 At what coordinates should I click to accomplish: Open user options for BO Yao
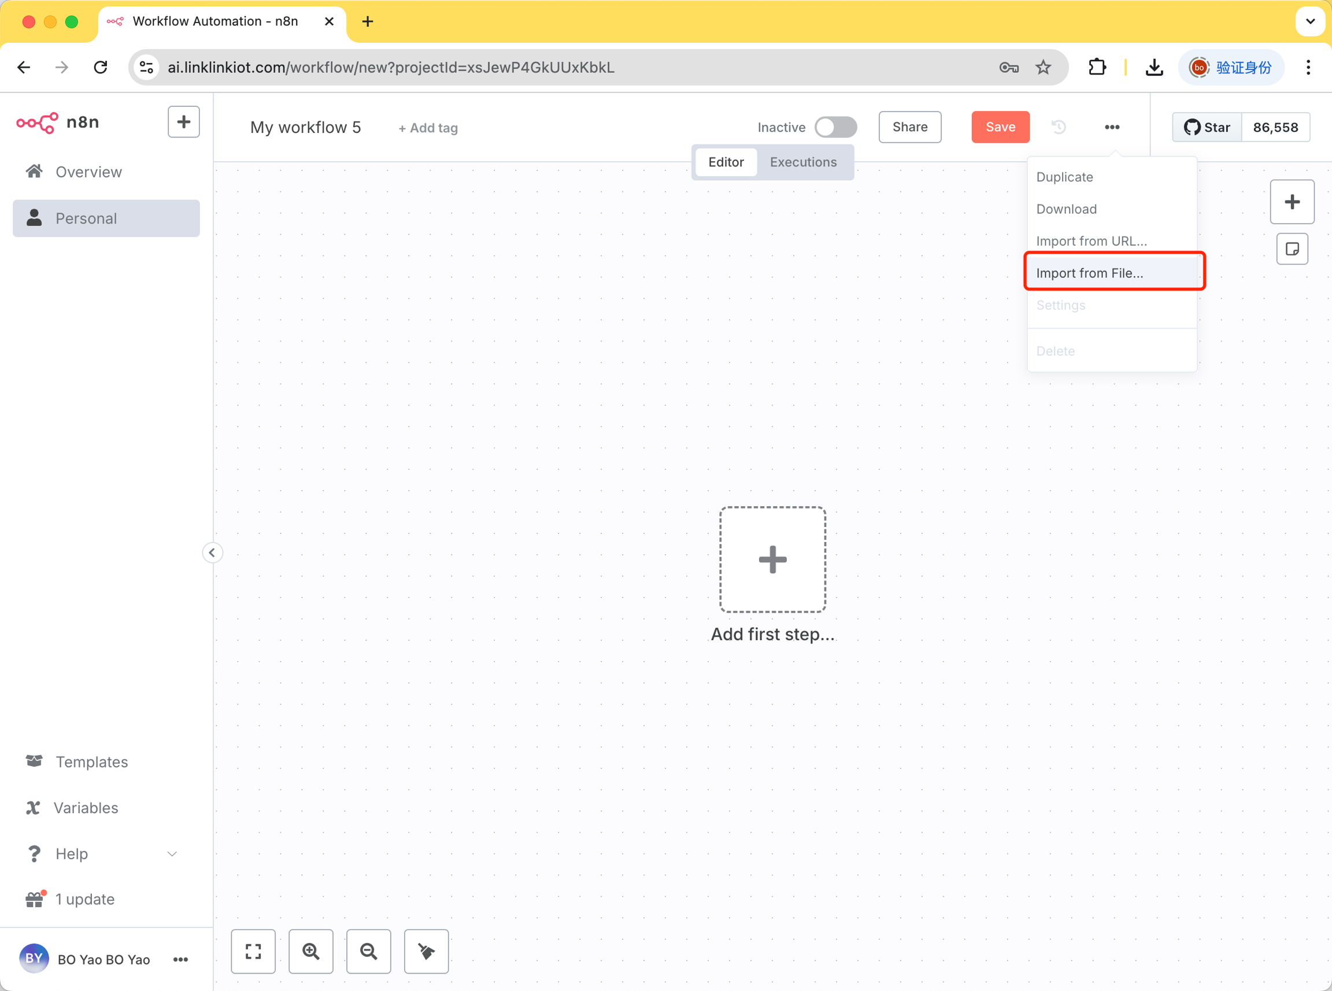(x=180, y=959)
